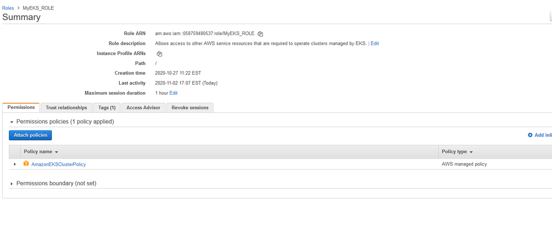This screenshot has height=226, width=552.
Task: Switch to the Permissions tab
Action: (21, 107)
